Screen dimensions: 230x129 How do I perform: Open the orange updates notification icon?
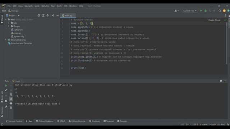(224, 11)
